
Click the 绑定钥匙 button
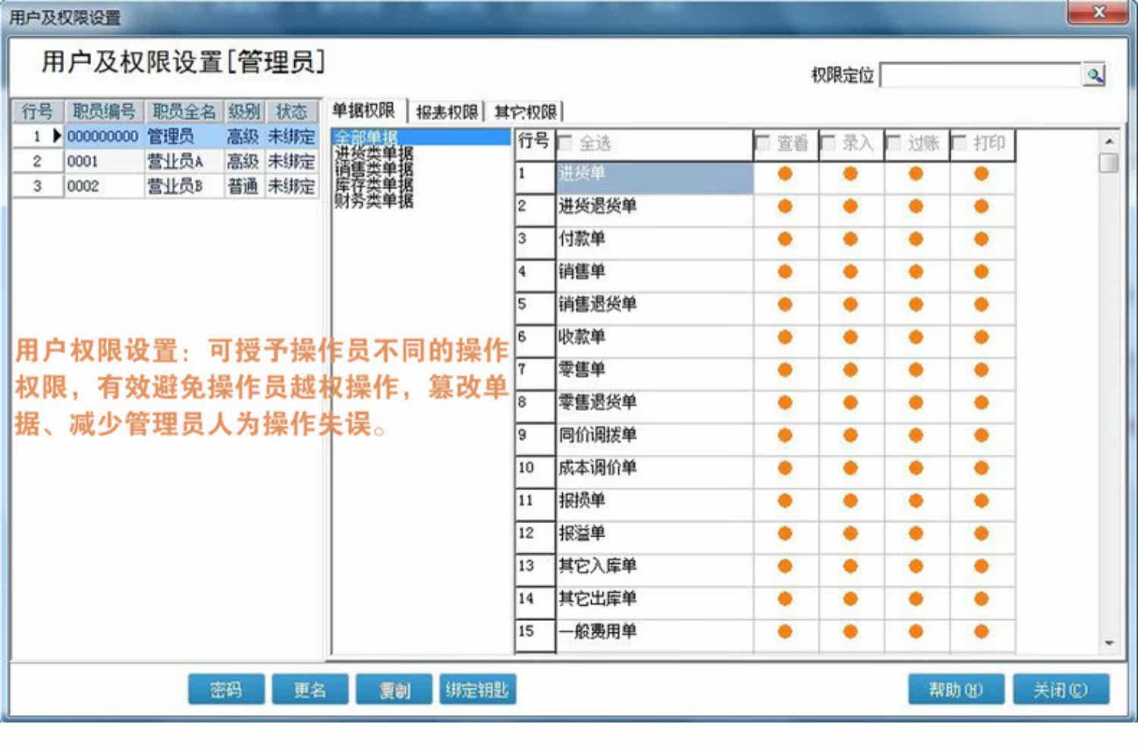tap(477, 690)
